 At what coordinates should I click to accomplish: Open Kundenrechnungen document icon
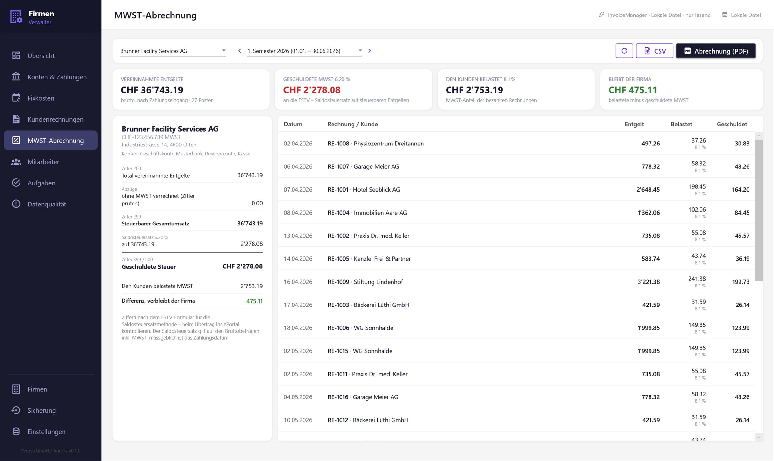point(16,119)
